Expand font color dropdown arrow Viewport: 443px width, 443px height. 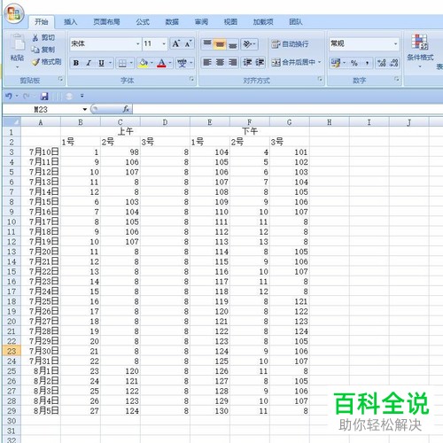pos(170,63)
